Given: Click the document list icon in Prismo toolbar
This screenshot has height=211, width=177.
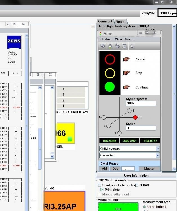Looking at the screenshot, I should click(x=124, y=46).
